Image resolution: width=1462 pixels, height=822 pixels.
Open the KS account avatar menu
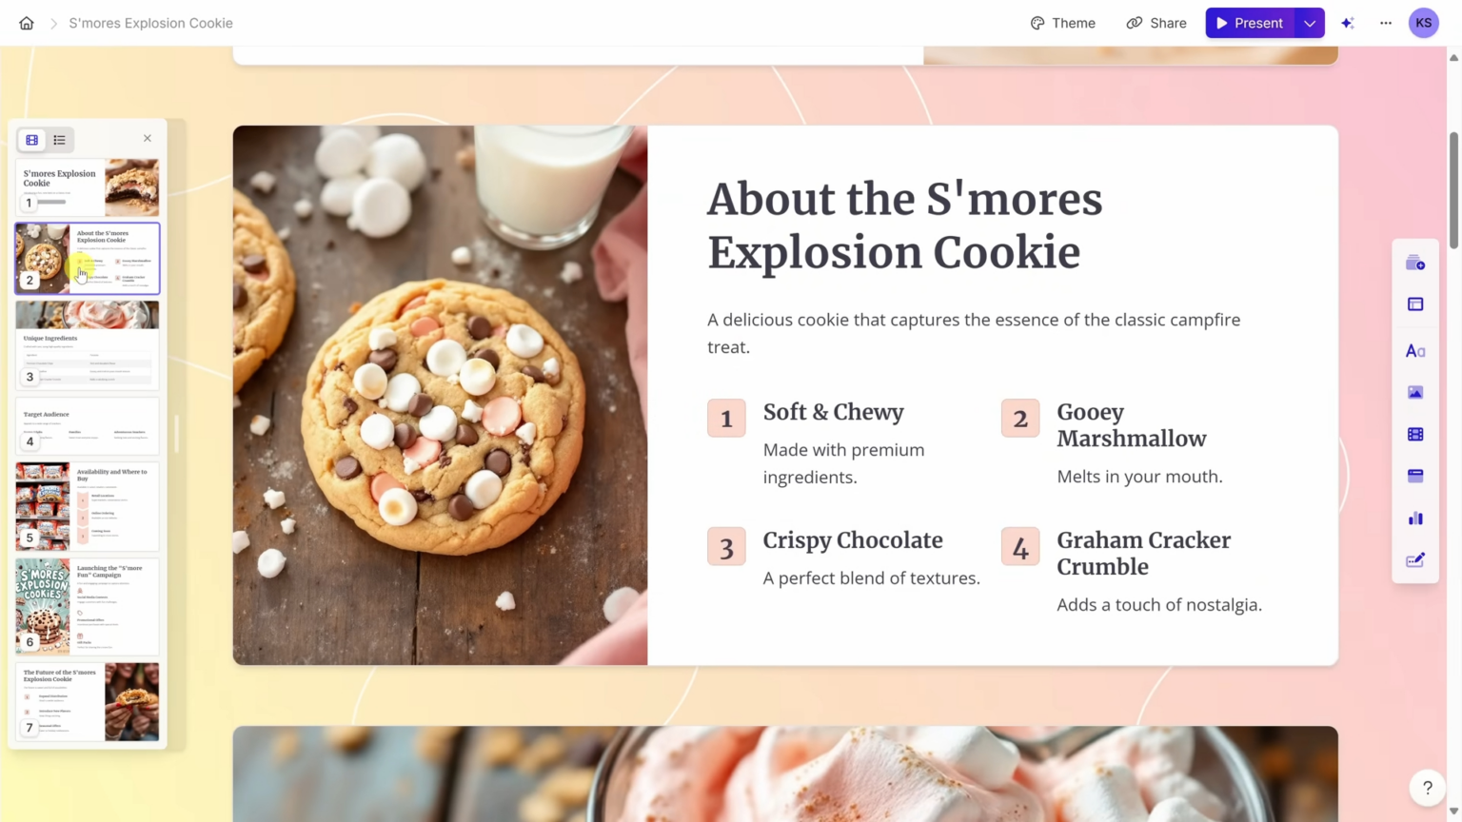point(1424,23)
